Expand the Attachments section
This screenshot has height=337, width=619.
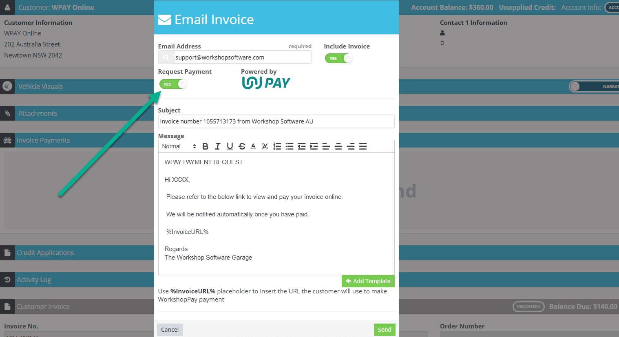(38, 113)
